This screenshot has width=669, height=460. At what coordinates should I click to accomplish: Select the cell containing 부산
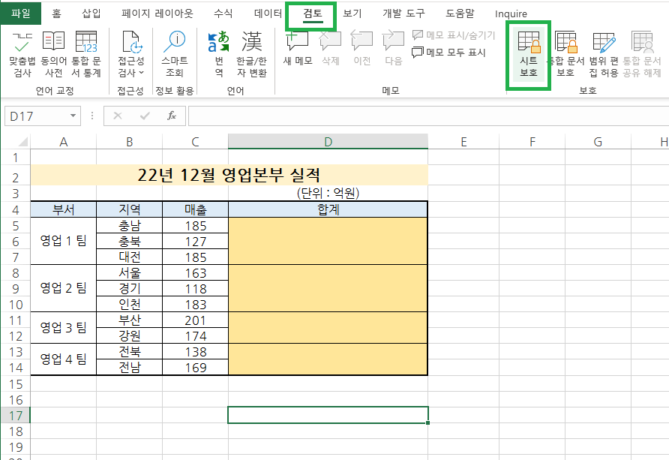pos(129,320)
